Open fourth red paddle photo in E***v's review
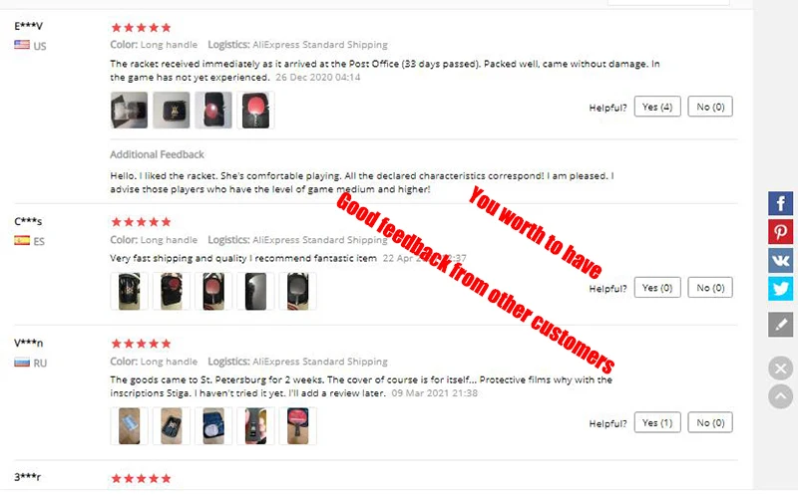 255,110
